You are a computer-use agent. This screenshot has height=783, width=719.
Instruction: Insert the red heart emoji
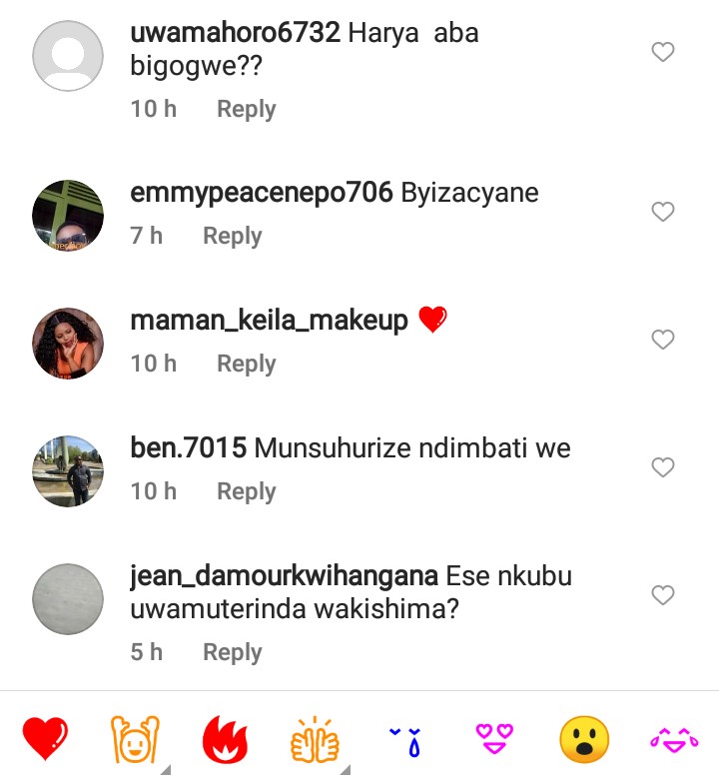click(x=44, y=740)
